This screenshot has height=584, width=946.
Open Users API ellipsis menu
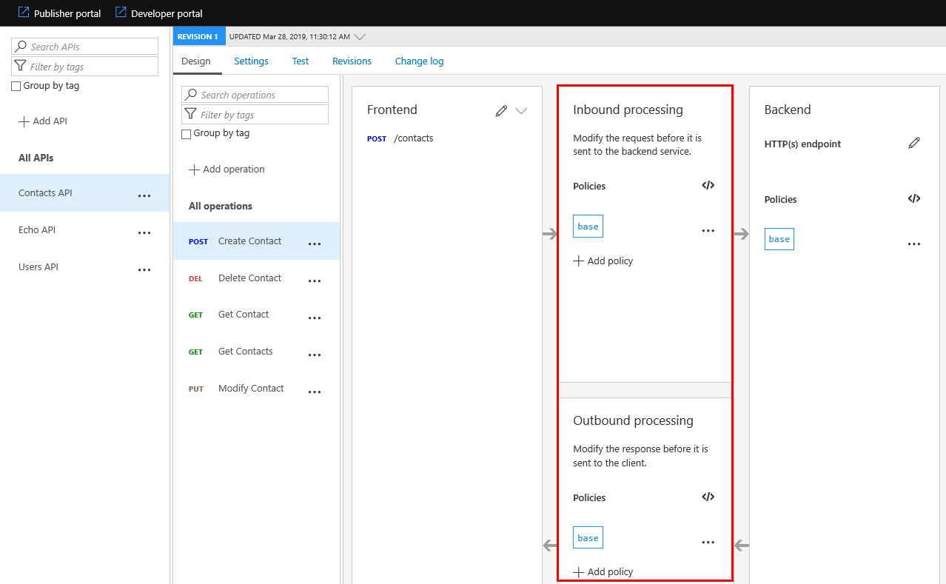(x=144, y=270)
